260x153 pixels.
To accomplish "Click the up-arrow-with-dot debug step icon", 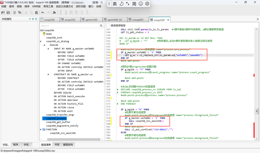I will point(66,12).
